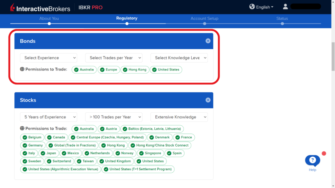Image resolution: width=335 pixels, height=188 pixels.
Task: Toggle Mexico stock permission
Action: tap(71, 153)
